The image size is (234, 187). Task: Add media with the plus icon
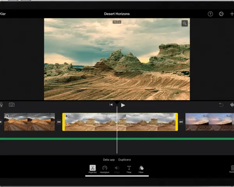(232, 14)
